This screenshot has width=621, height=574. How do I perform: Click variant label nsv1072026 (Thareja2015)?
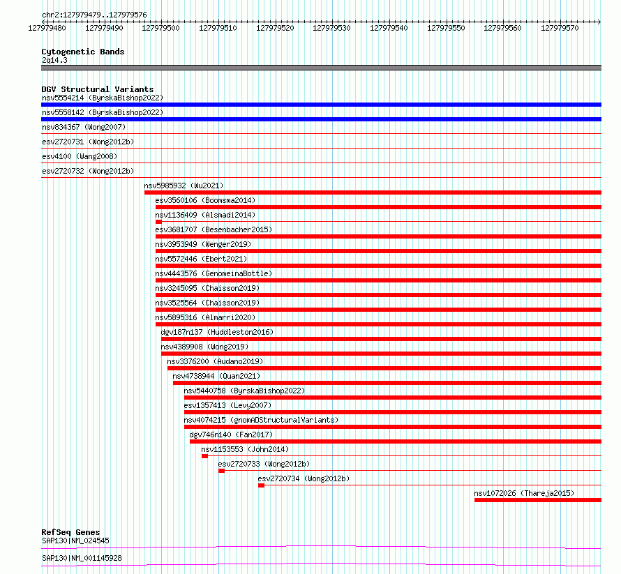524,493
